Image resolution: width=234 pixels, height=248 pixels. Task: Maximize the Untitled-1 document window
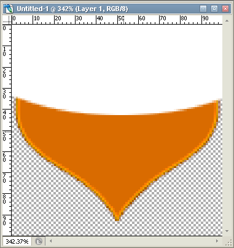coord(214,9)
